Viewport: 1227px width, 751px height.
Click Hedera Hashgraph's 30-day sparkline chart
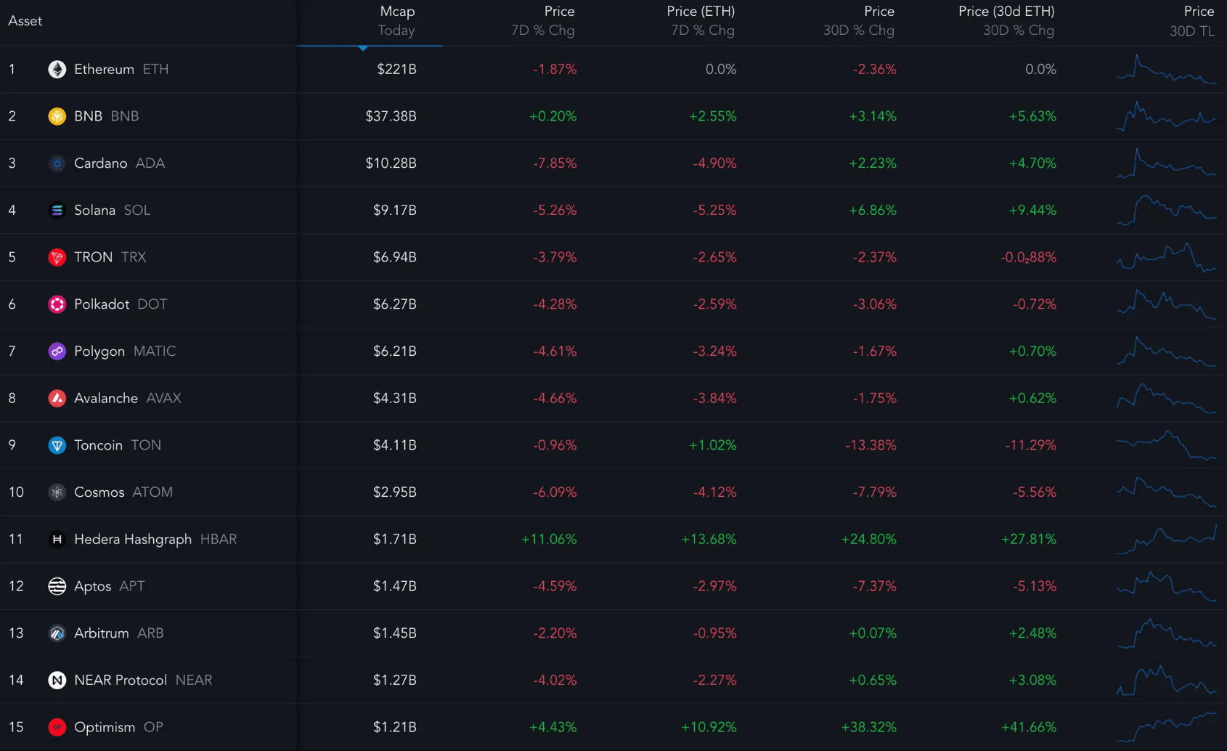click(x=1166, y=539)
